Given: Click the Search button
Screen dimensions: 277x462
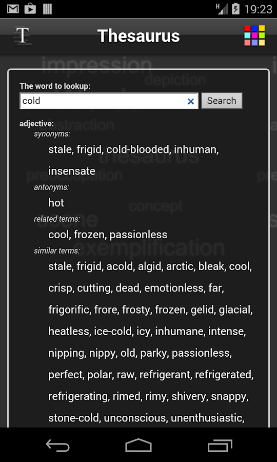Looking at the screenshot, I should 222,101.
